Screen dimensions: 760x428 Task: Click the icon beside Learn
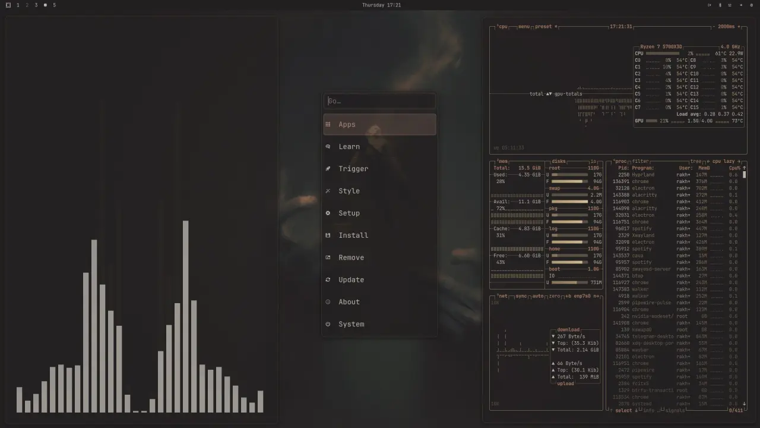pos(328,147)
